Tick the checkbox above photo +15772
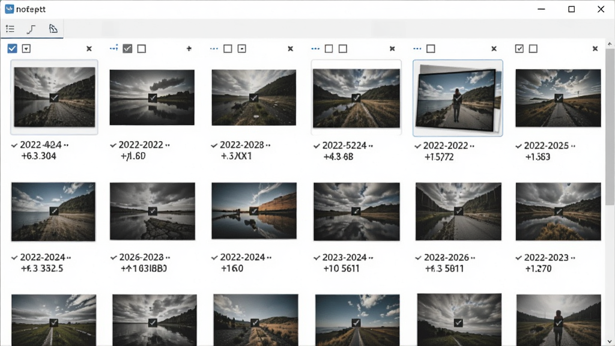This screenshot has width=615, height=346. (x=431, y=49)
